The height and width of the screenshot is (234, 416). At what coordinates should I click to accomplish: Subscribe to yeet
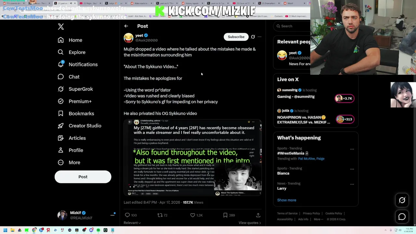coord(236,37)
